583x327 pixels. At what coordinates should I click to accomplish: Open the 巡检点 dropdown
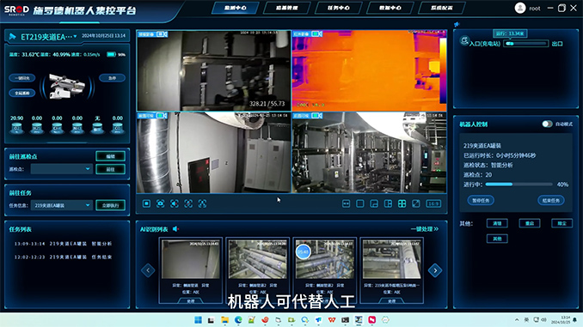[61, 169]
